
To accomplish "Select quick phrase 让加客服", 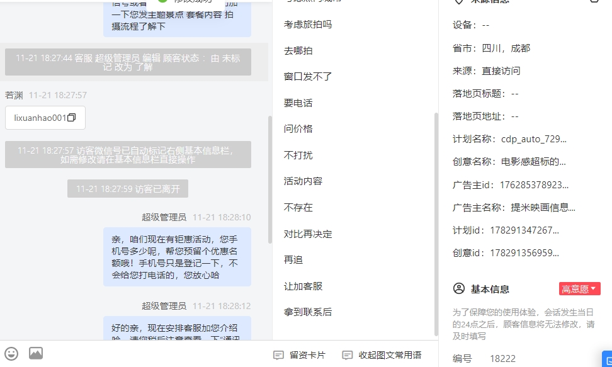I will pyautogui.click(x=303, y=286).
